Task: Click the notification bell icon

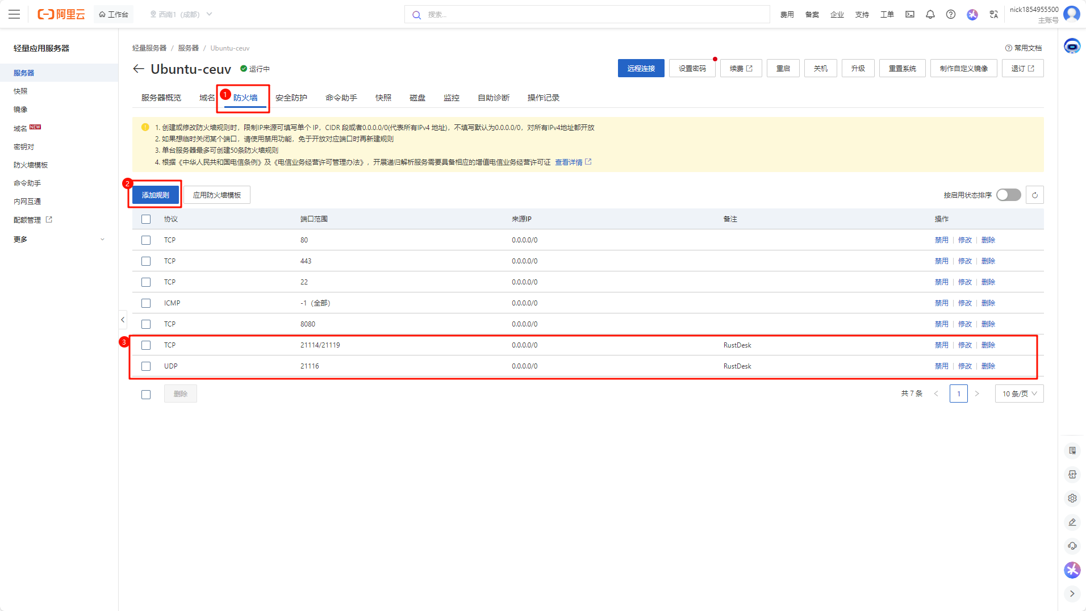Action: click(930, 14)
